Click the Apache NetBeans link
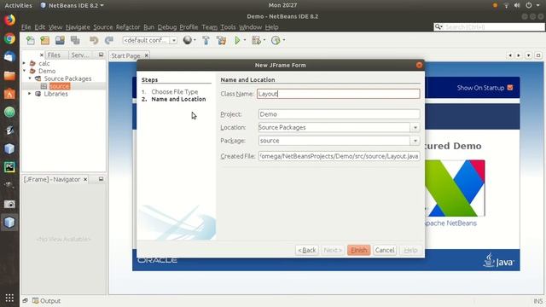 point(450,223)
